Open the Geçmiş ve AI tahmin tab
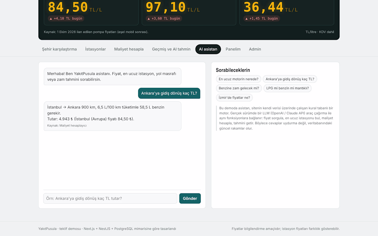Screen dimensions: 378x236 pos(171,49)
